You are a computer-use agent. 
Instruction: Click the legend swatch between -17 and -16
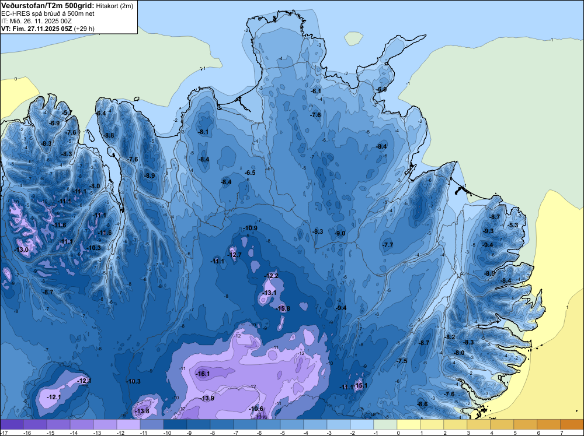pyautogui.click(x=12, y=424)
